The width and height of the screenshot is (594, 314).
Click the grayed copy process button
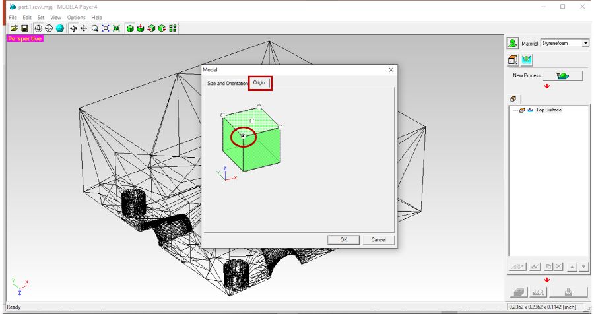click(548, 267)
